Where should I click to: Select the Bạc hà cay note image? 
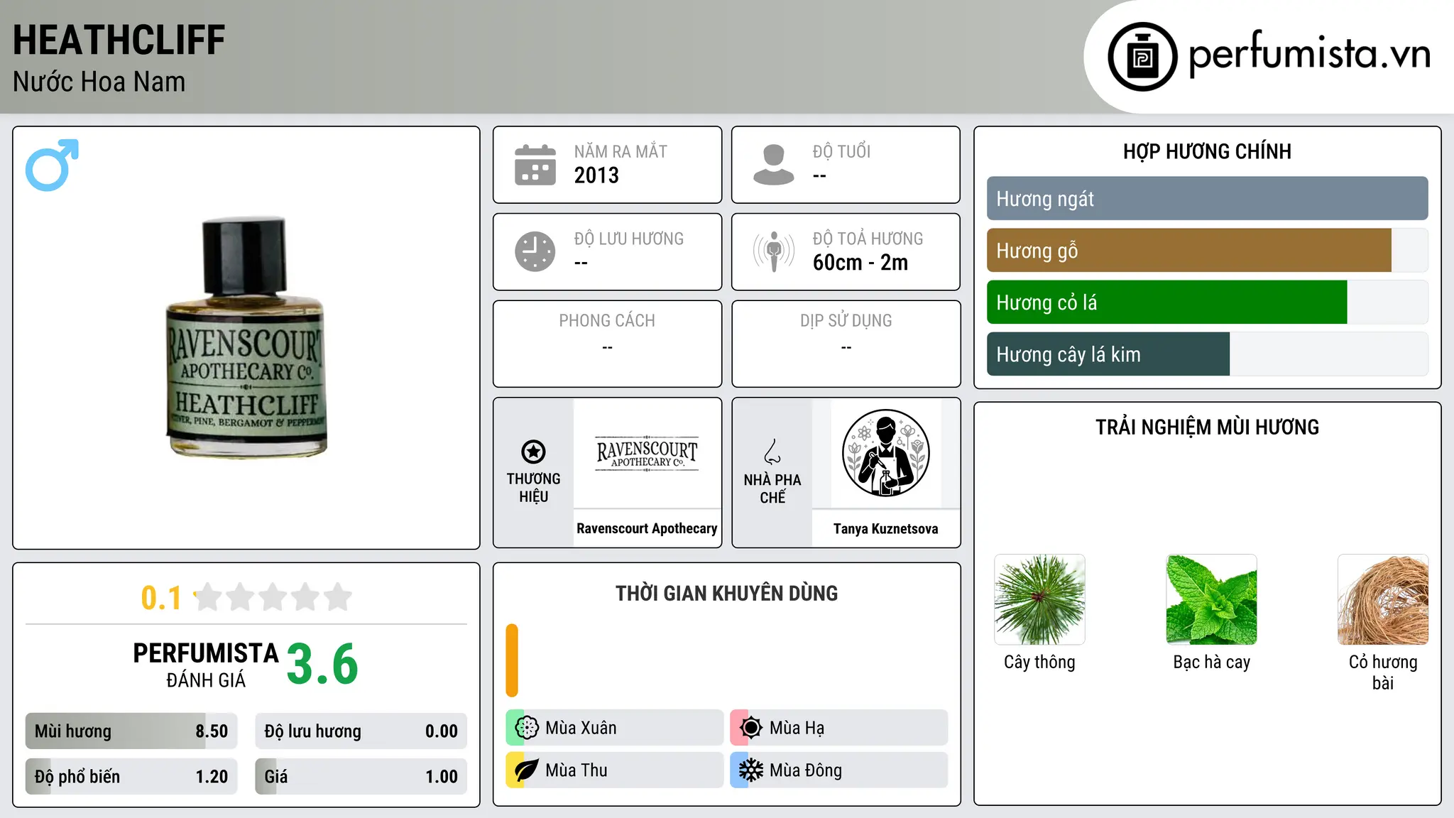1211,599
